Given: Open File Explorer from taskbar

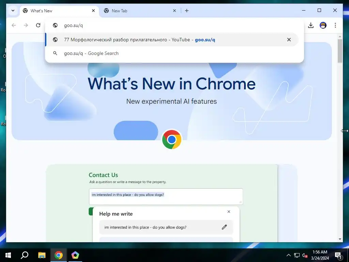Looking at the screenshot, I should (x=42, y=255).
